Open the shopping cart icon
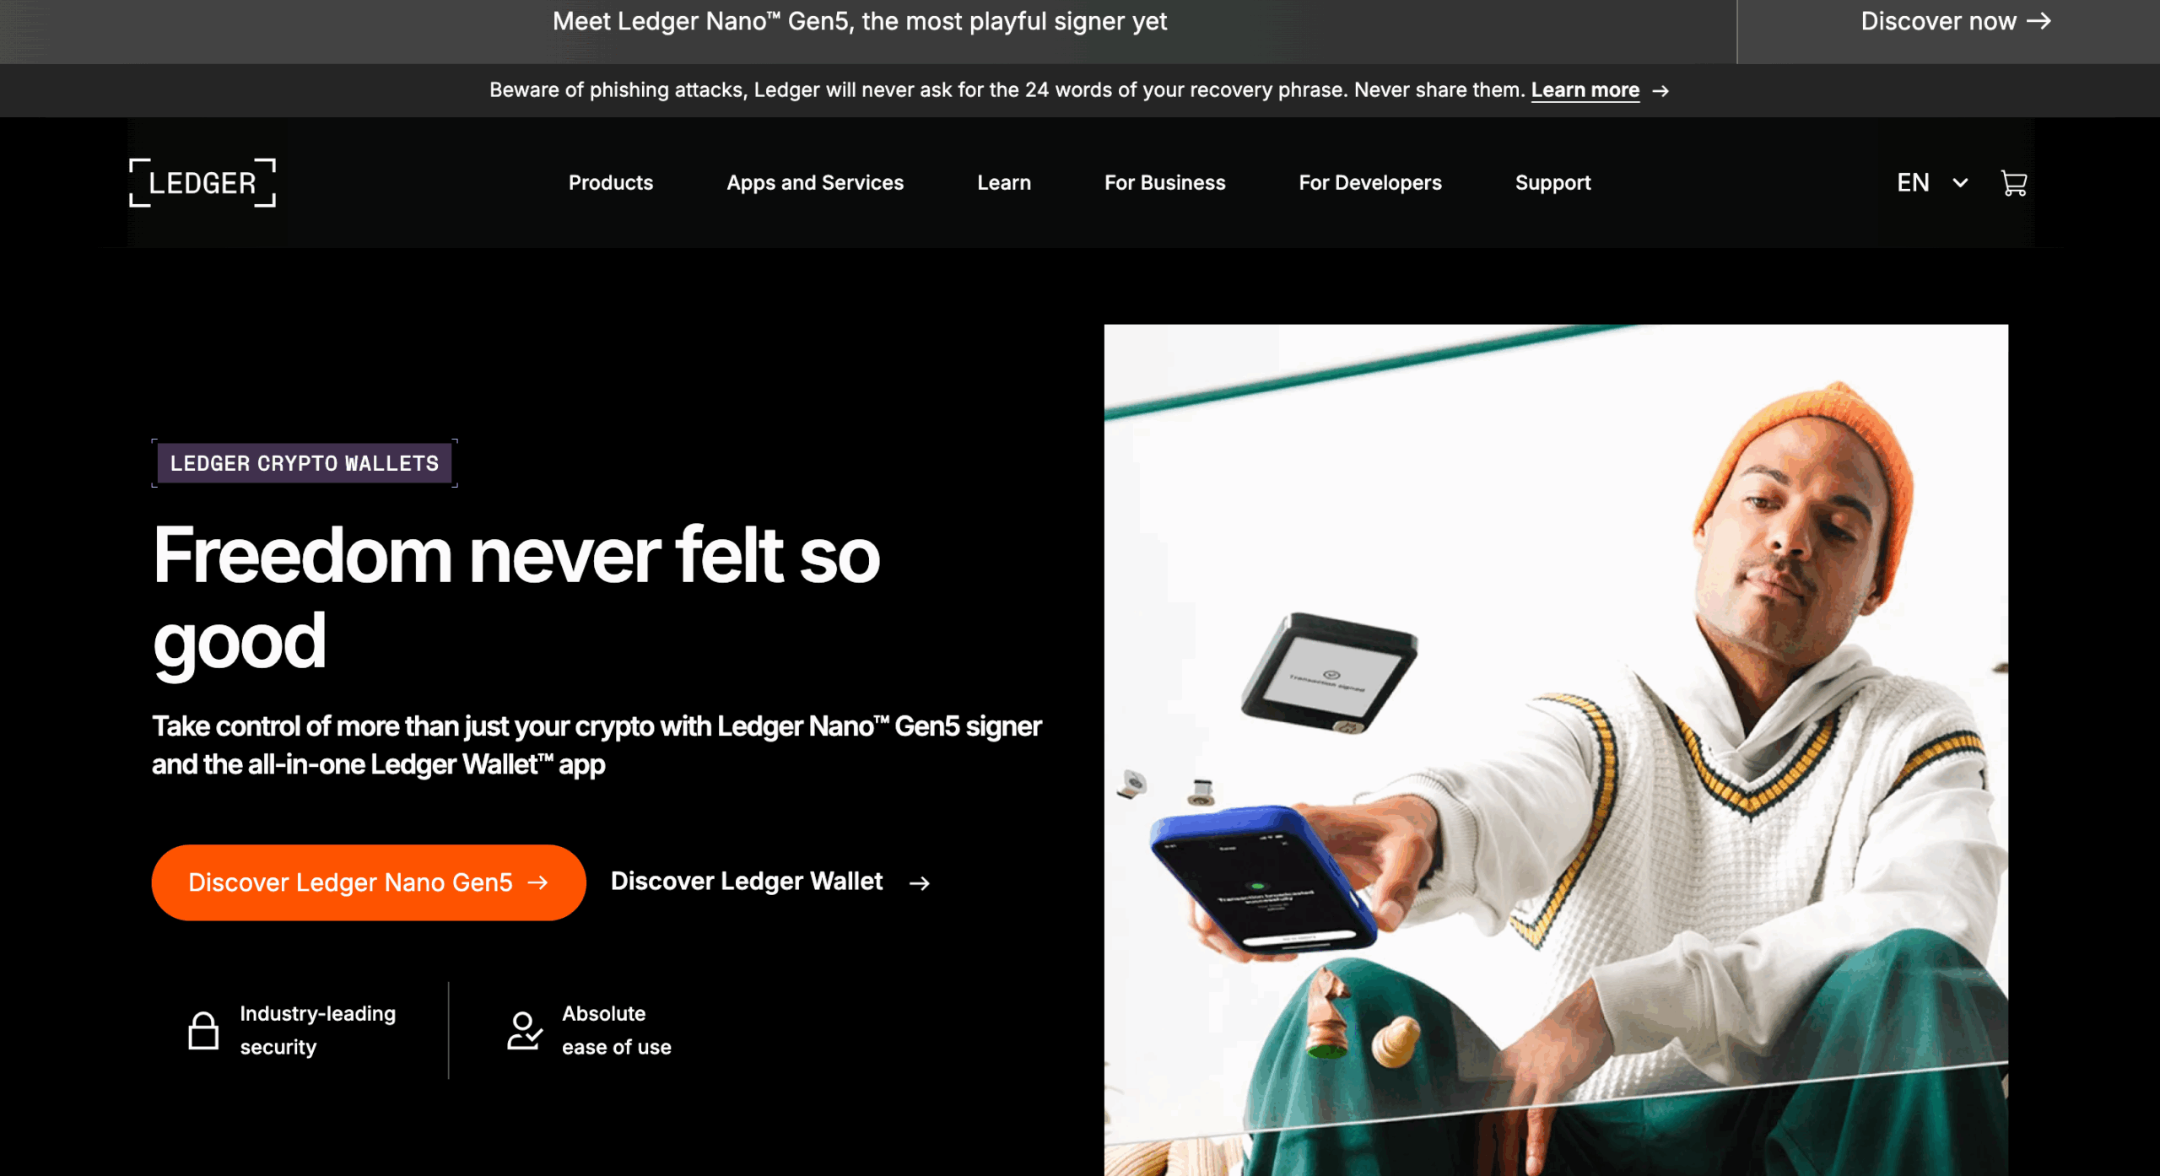Screen dimensions: 2160x1176 click(x=2013, y=183)
